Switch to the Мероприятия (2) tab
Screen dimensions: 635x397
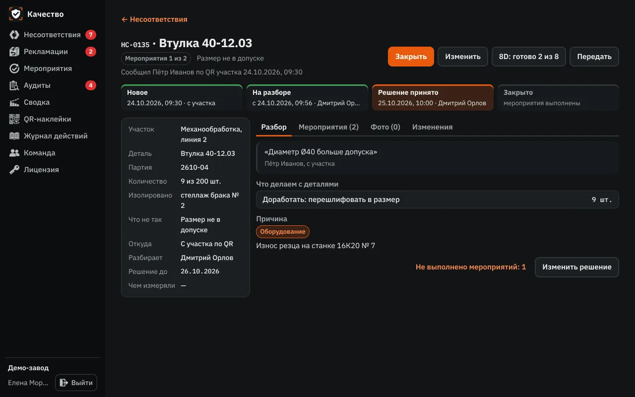328,127
